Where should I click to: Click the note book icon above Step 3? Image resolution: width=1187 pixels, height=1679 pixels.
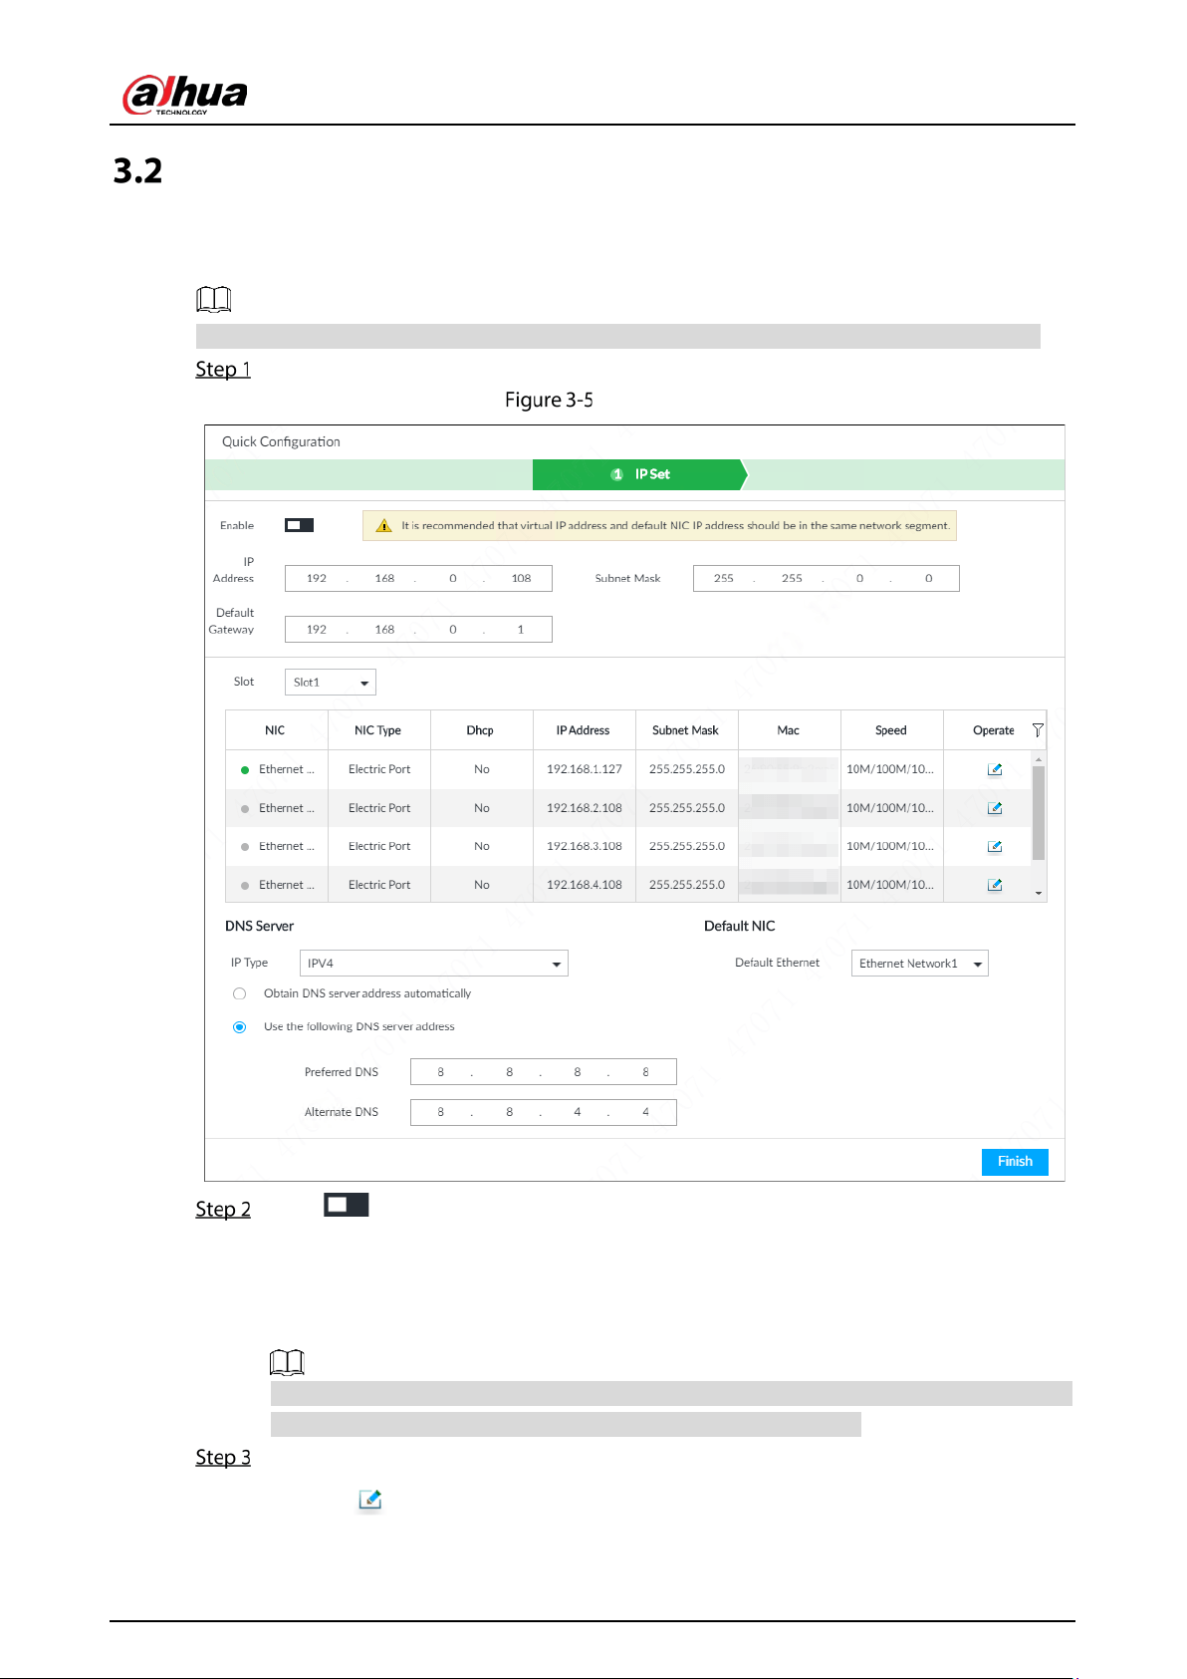[287, 1361]
